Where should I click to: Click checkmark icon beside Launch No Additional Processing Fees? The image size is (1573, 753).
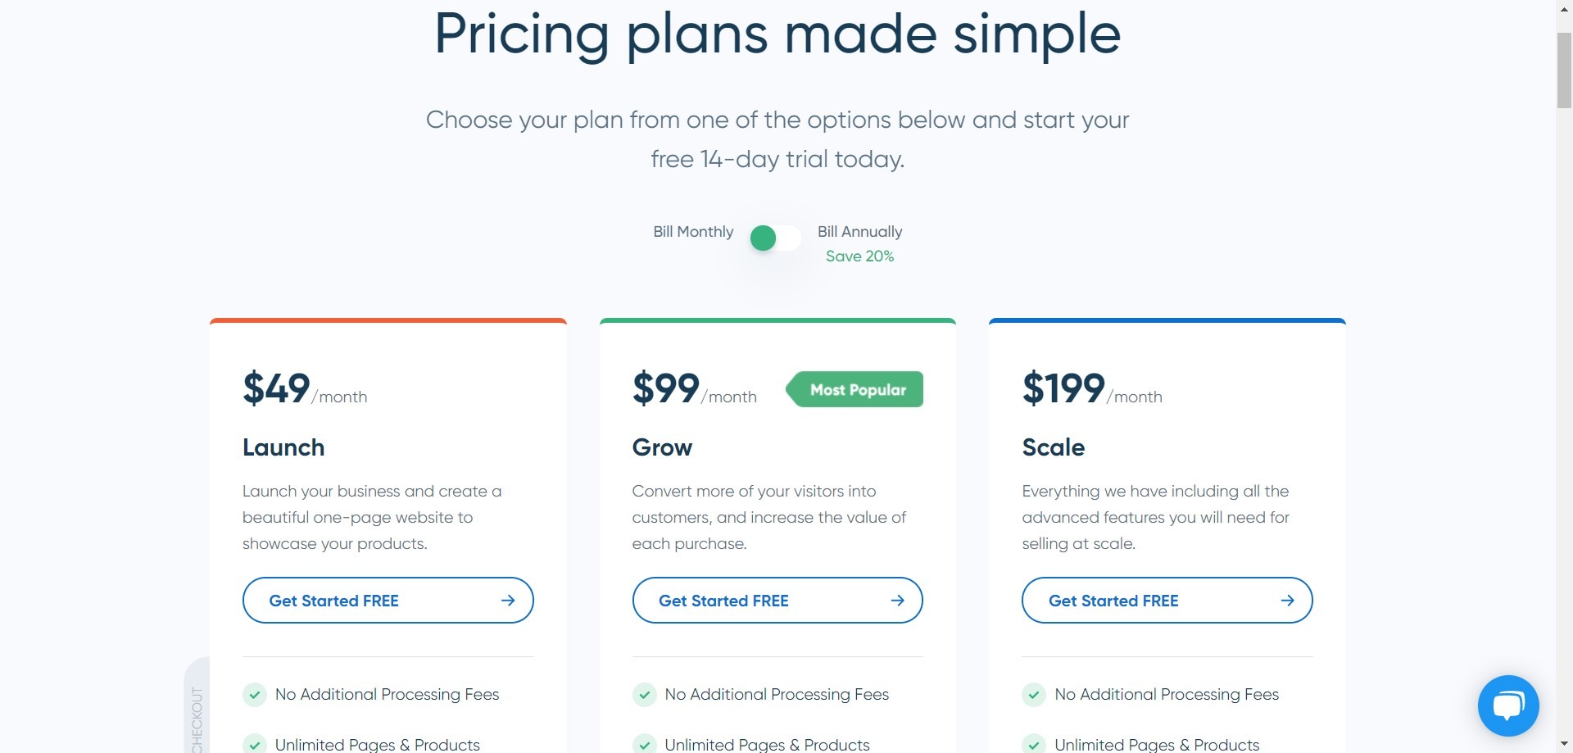[255, 695]
